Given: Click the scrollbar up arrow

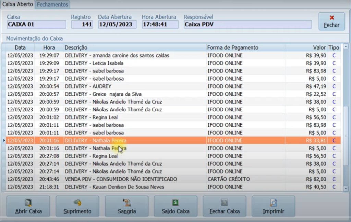Looking at the screenshot, I should click(346, 47).
